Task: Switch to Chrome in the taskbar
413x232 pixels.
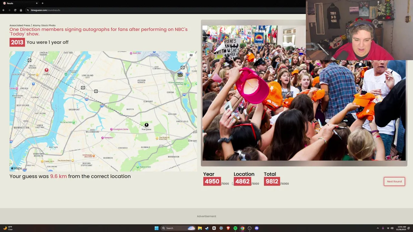Action: (x=242, y=228)
